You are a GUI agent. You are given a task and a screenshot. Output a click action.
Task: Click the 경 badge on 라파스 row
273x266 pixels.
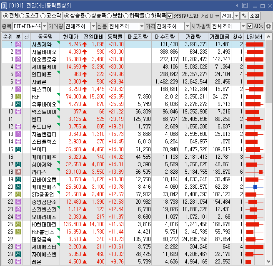coord(18,172)
